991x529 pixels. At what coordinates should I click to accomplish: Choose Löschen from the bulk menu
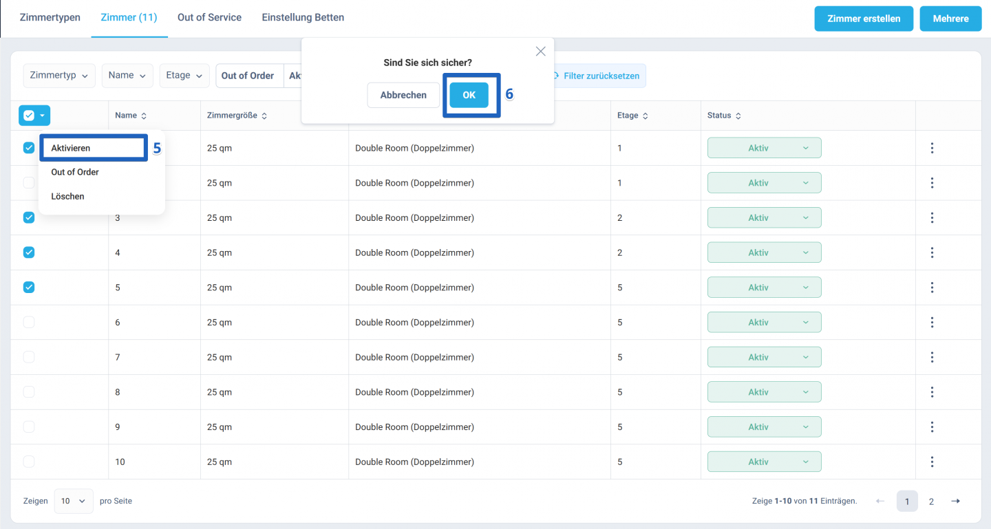67,196
